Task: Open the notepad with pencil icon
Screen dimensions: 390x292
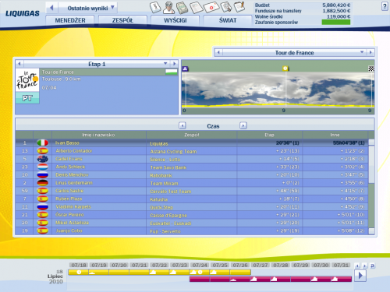Action: click(x=239, y=7)
